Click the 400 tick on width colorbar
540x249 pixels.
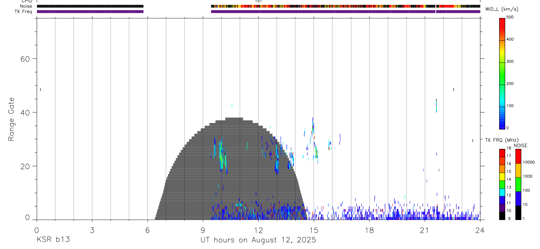pyautogui.click(x=510, y=40)
